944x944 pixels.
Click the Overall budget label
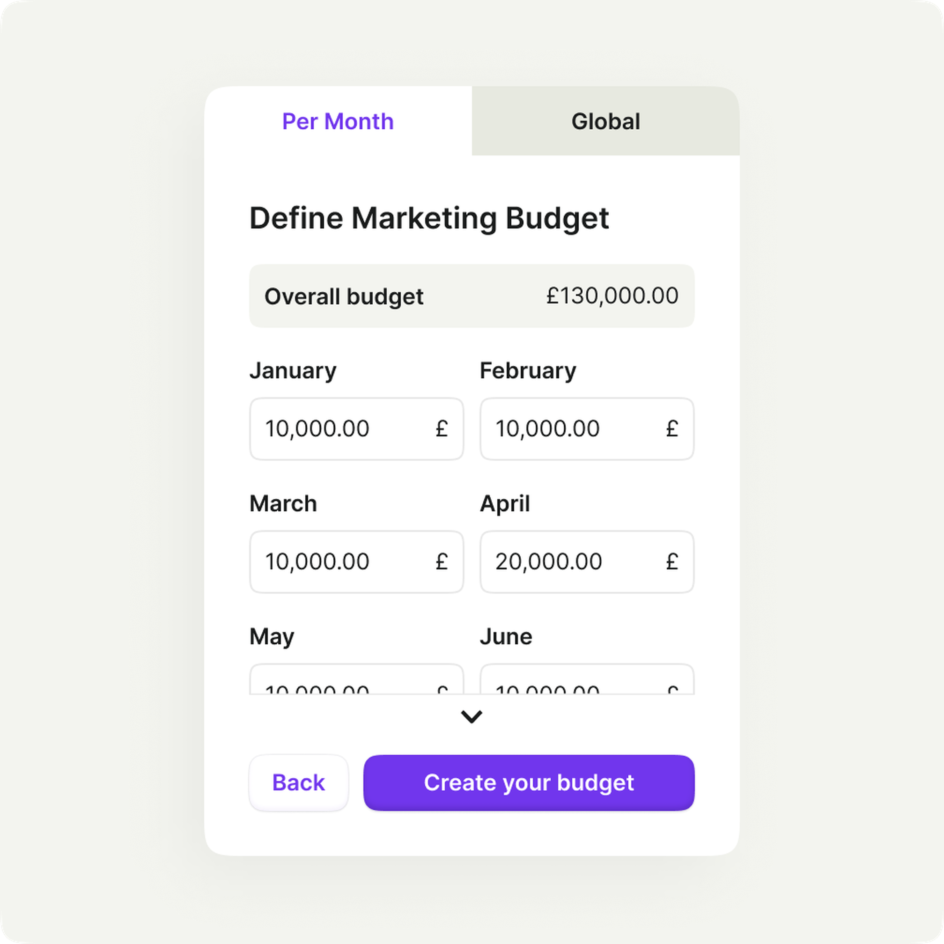344,296
